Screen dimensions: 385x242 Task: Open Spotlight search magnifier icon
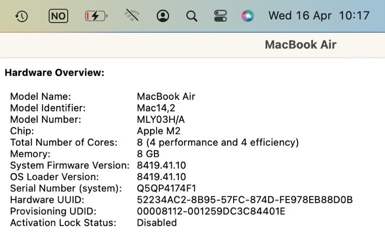pos(191,16)
